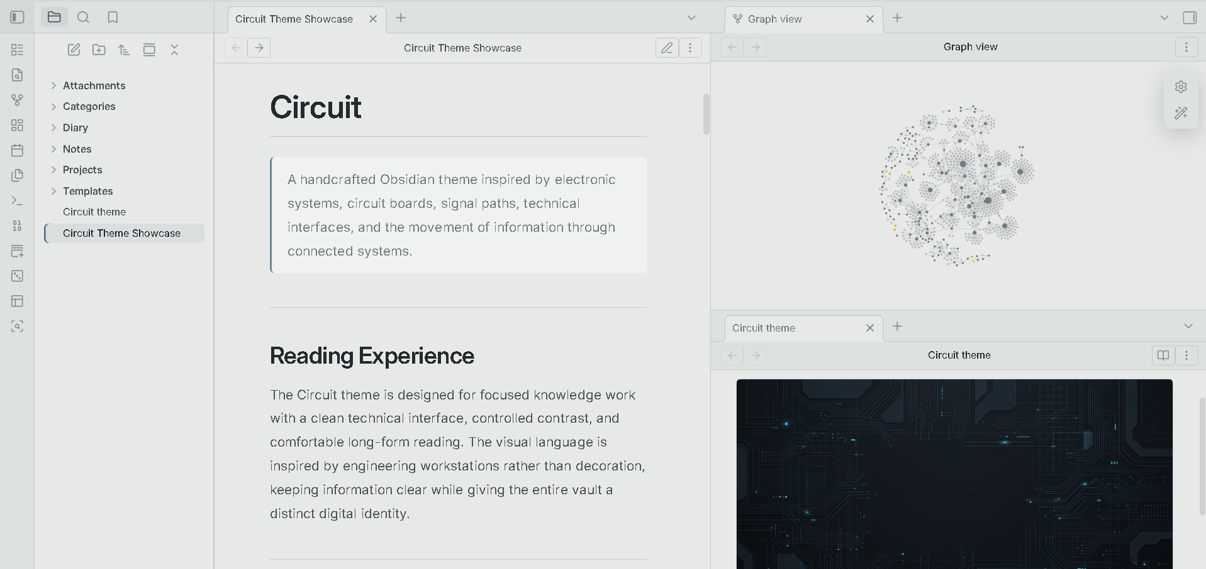Click the main note vertical scrollbar

tap(706, 114)
